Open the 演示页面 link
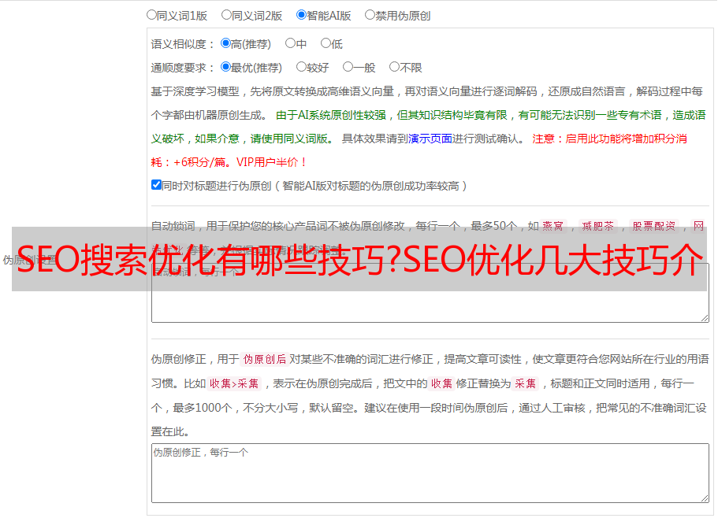 [x=430, y=139]
